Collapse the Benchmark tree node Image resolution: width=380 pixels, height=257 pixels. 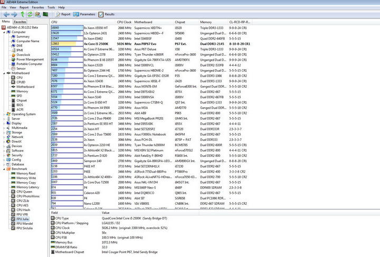4,169
